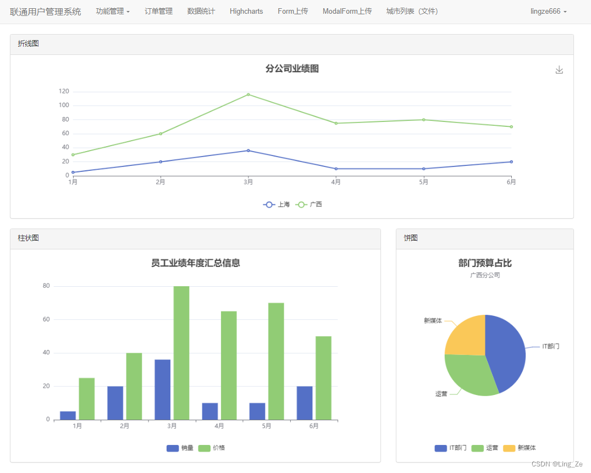Viewport: 591px width, 473px height.
Task: Click the 折线图 panel heading
Action: click(28, 44)
